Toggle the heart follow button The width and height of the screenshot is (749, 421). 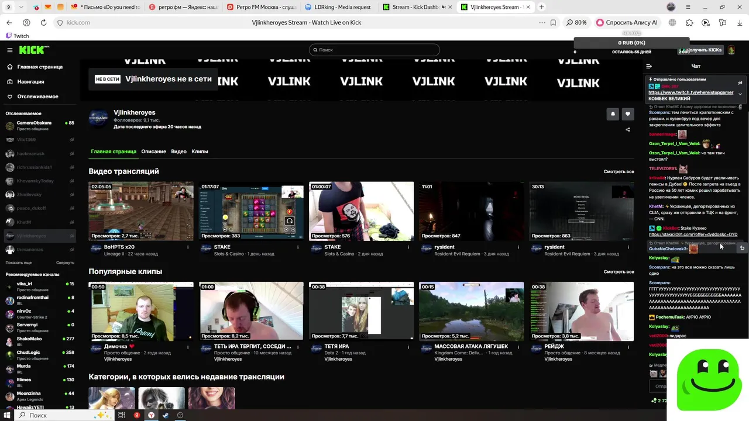tap(628, 114)
